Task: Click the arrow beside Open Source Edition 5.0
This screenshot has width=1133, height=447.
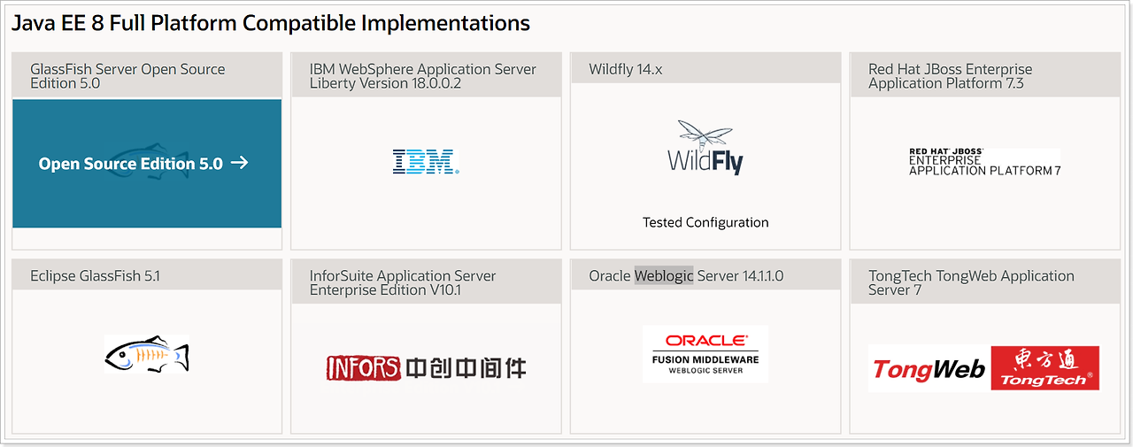Action: pyautogui.click(x=239, y=163)
